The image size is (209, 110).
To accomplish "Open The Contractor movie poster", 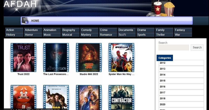I will 121,97.
